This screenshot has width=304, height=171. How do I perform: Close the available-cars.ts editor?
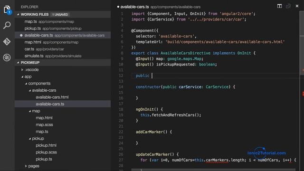click(x=297, y=6)
